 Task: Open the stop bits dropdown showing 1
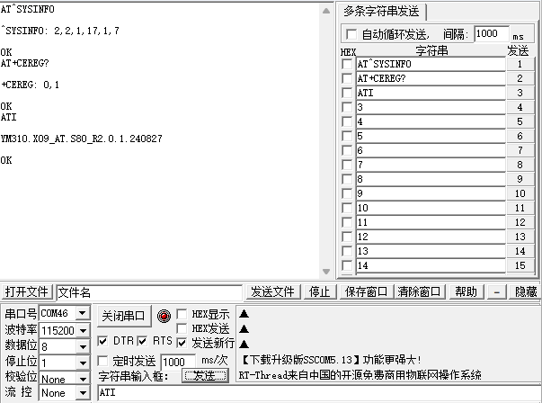(83, 363)
